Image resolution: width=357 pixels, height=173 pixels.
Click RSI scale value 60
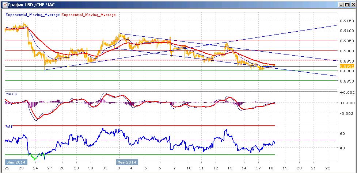click(342, 133)
